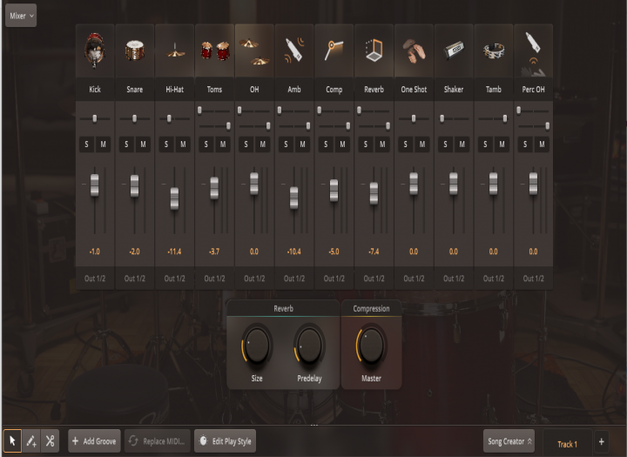Click the Compression effect panel header
Image resolution: width=627 pixels, height=457 pixels.
(x=371, y=308)
